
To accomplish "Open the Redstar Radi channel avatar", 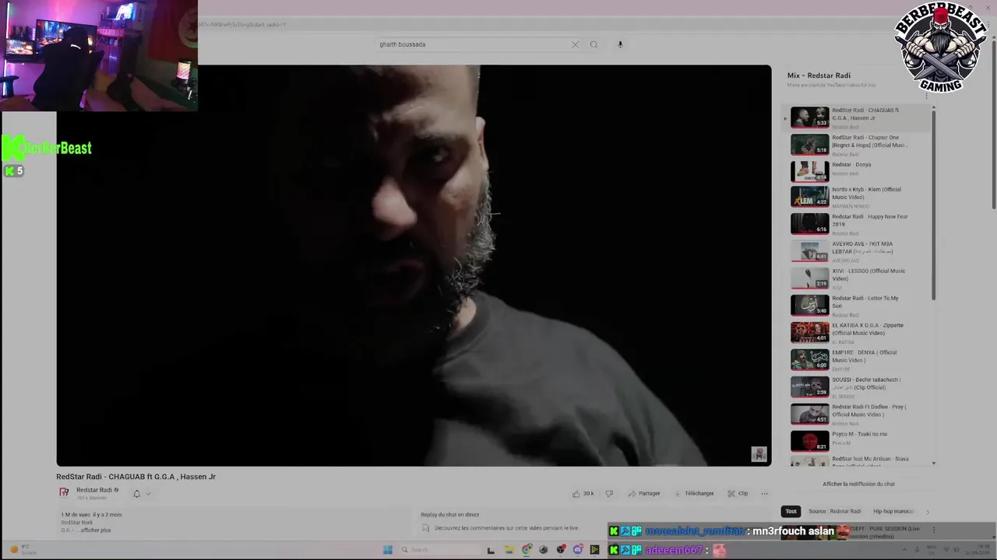I will [64, 492].
